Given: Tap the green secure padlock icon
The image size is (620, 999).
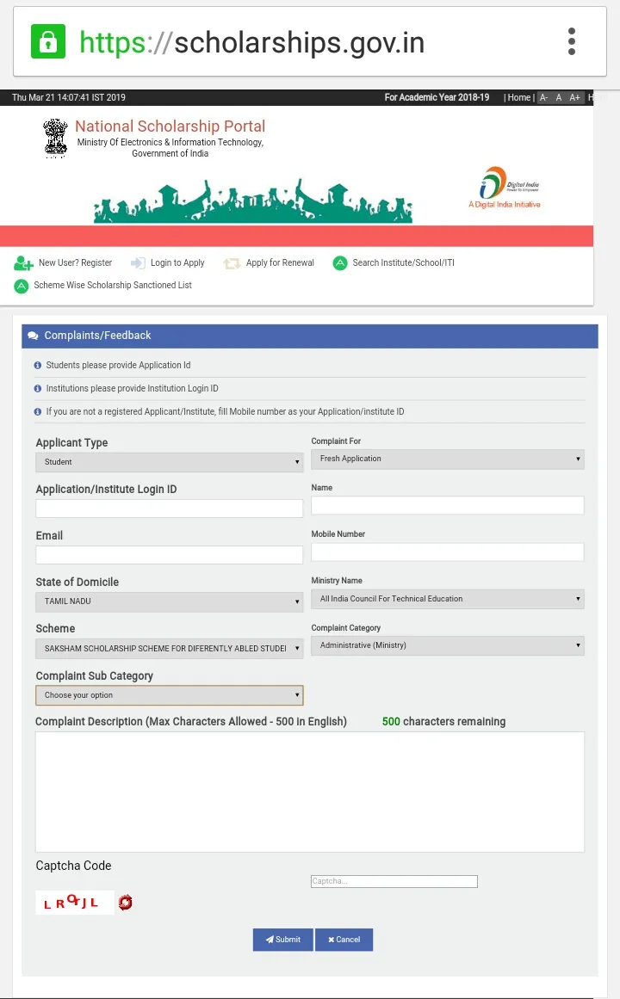Looking at the screenshot, I should pos(48,41).
